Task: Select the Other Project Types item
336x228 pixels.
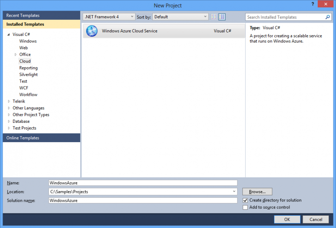Action: [31, 115]
